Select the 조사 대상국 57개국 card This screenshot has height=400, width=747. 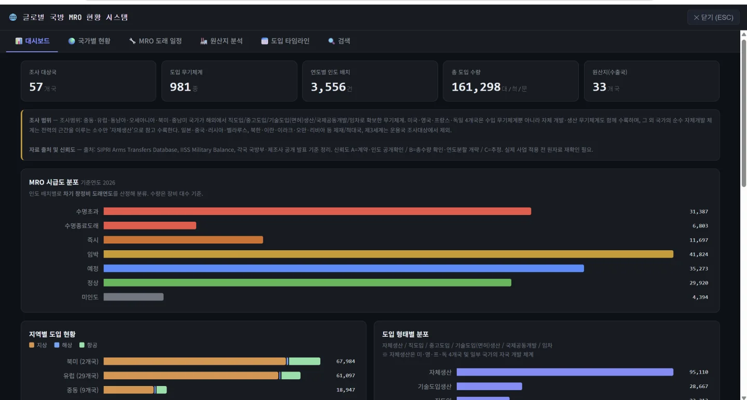click(88, 81)
